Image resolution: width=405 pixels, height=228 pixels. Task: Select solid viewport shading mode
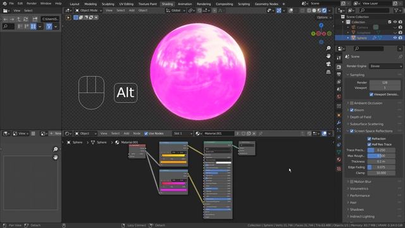point(314,11)
